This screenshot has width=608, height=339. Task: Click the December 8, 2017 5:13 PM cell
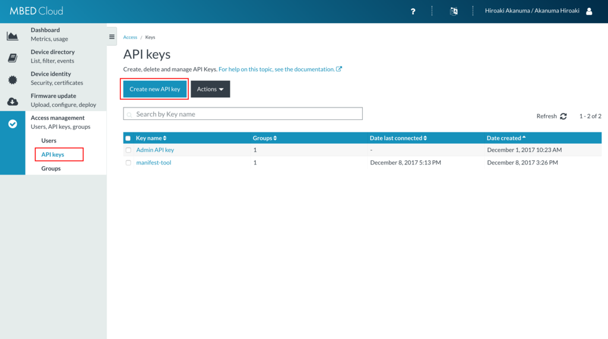(406, 163)
